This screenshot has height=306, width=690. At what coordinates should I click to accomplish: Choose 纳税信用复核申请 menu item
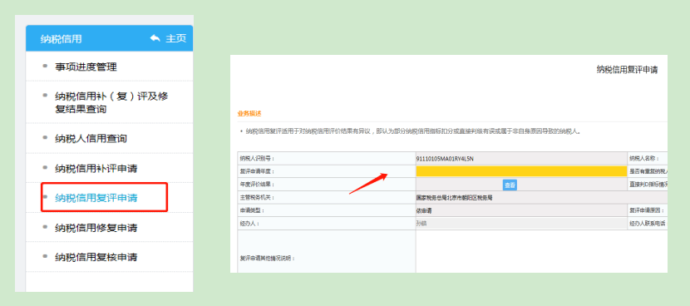tap(96, 257)
